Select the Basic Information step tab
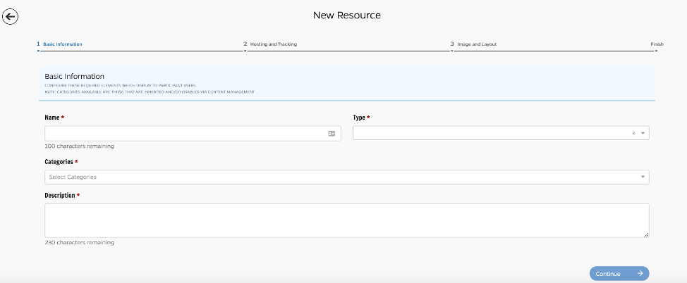Viewport: 687px width, 283px height. (x=63, y=44)
